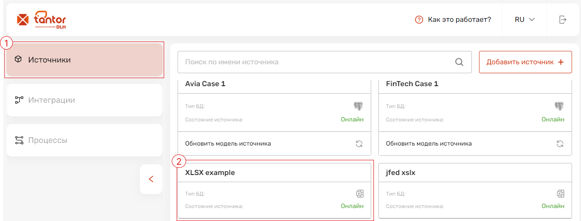Open the Как это работает? link
The image size is (581, 221).
(459, 20)
